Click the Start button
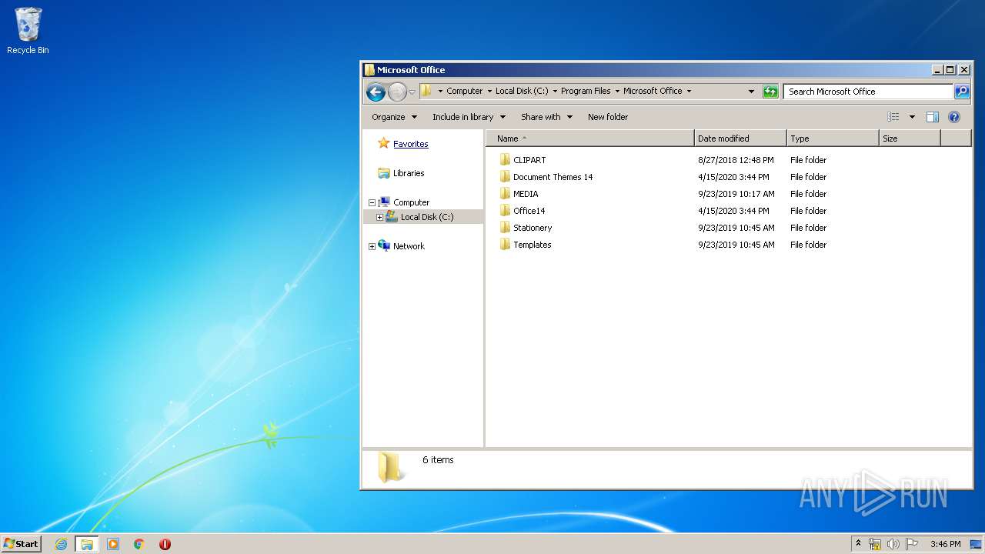Screen dimensions: 985x554 (22, 544)
